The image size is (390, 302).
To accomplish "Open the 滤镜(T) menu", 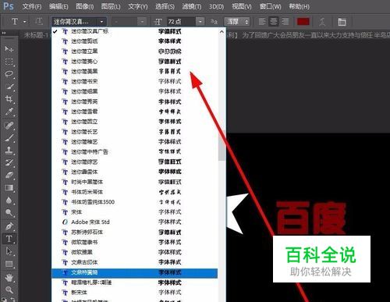I will (192, 6).
